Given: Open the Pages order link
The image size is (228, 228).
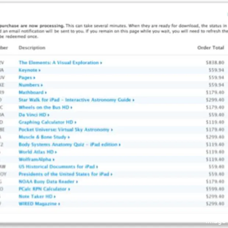Looking at the screenshot, I should [x=25, y=78].
